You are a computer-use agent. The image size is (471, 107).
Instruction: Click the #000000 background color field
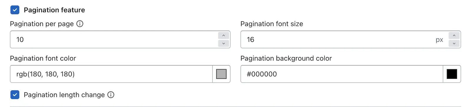(342, 74)
